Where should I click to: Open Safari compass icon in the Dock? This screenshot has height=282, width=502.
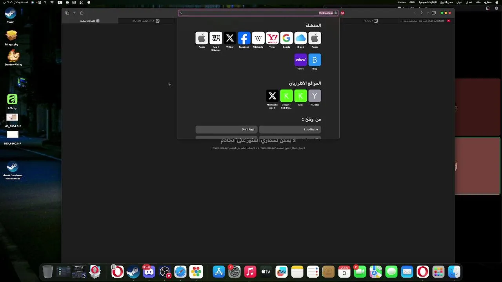[x=180, y=271]
